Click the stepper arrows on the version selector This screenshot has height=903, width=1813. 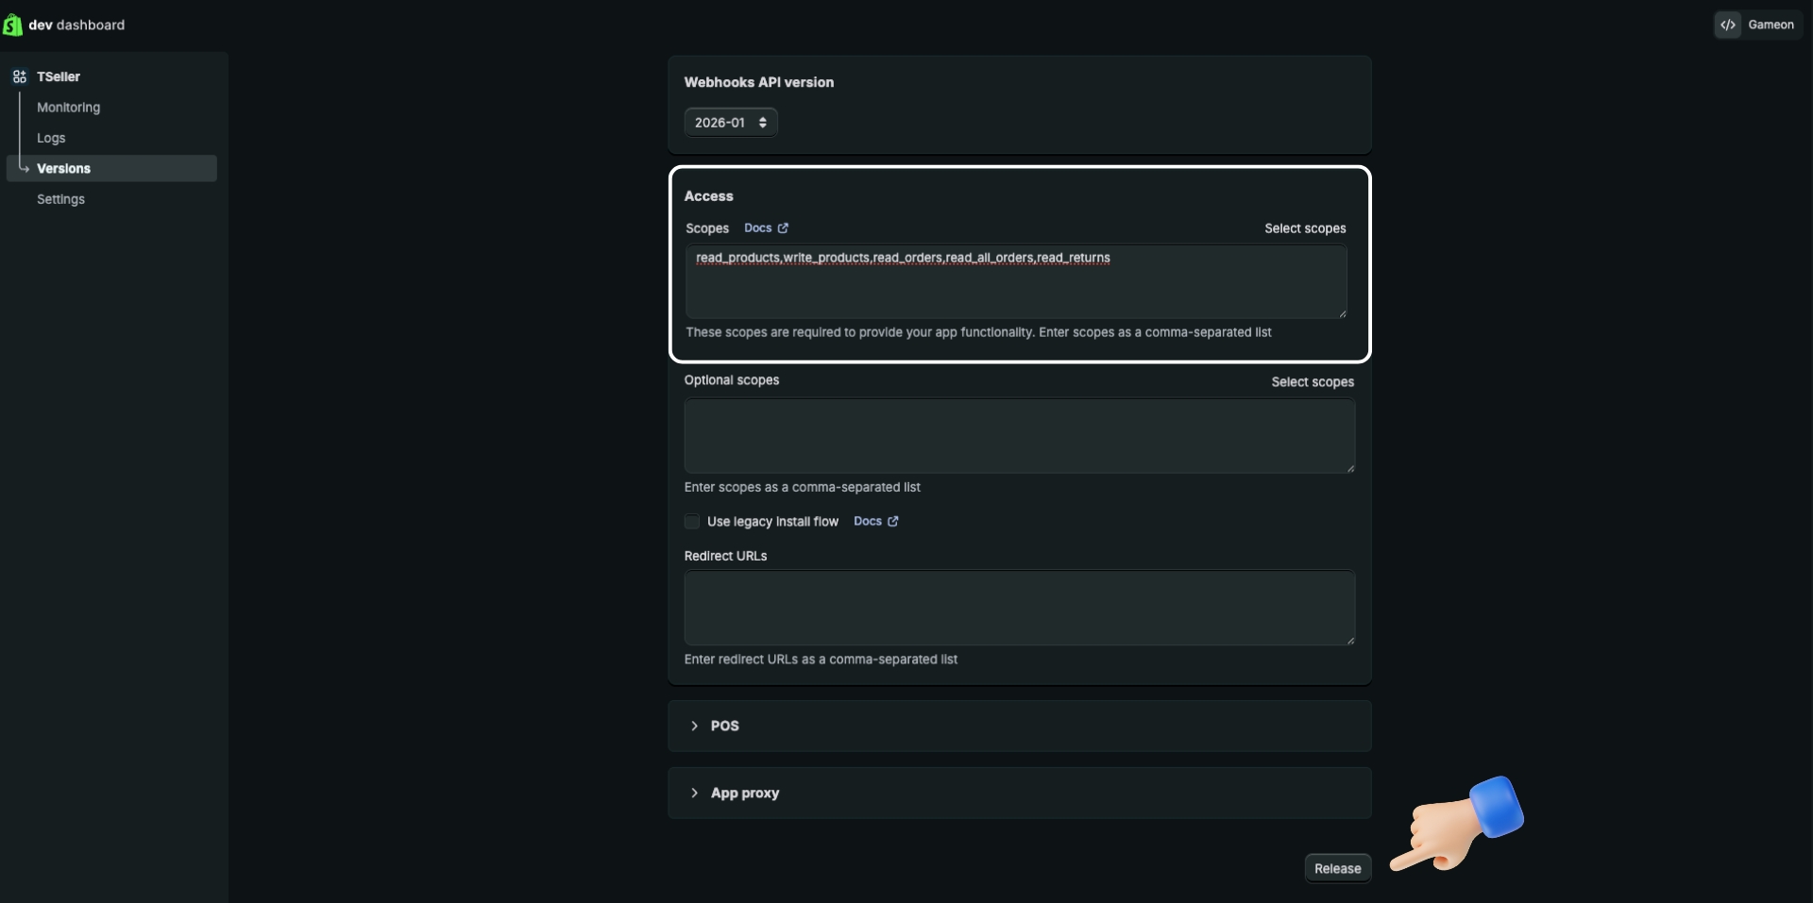(762, 122)
